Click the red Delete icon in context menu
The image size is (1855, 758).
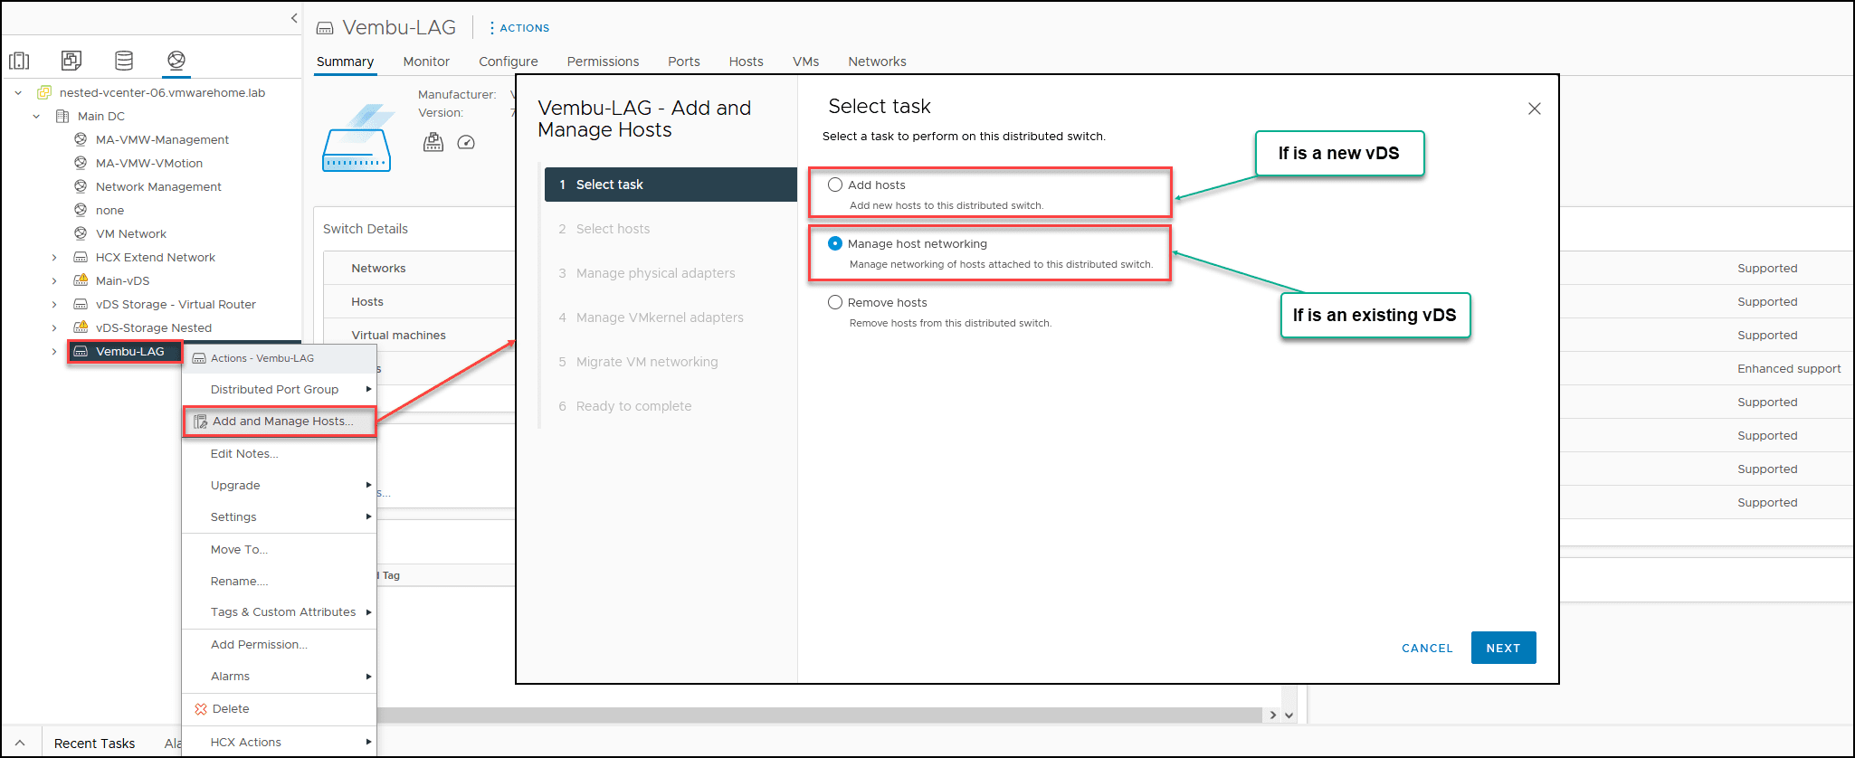click(x=201, y=709)
